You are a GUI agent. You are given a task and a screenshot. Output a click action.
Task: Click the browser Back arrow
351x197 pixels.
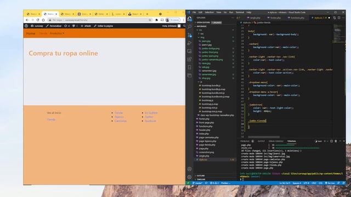coord(27,20)
